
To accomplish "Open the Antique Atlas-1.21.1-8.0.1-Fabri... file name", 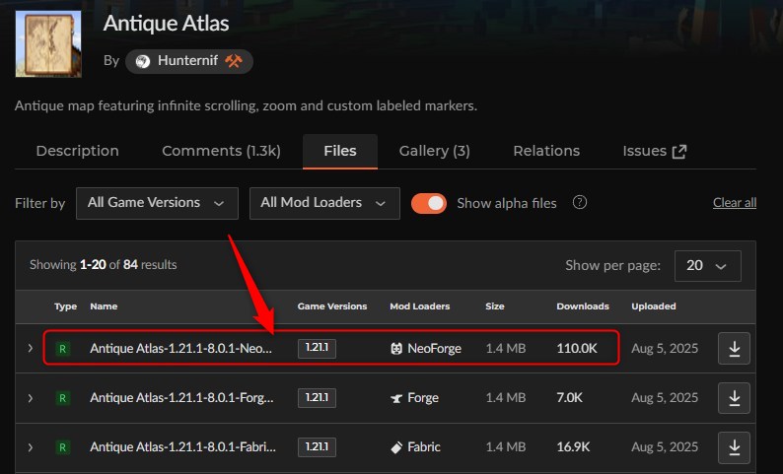I will coord(182,447).
